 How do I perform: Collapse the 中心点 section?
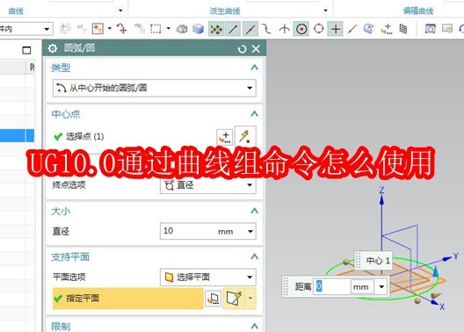tap(254, 113)
